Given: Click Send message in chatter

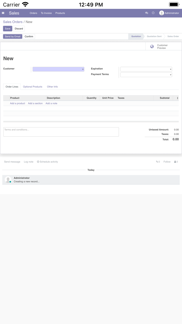Looking at the screenshot, I should (12, 162).
